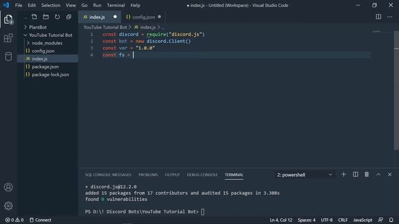Screen dimensions: 399x224
Task: Open the Go menu
Action: [x=84, y=5]
